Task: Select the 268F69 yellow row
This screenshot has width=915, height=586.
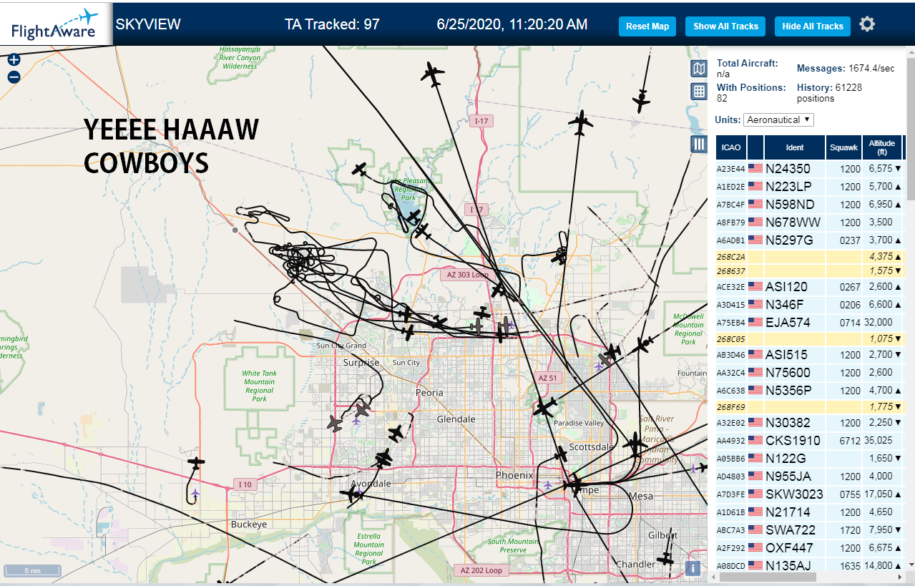Action: point(811,406)
